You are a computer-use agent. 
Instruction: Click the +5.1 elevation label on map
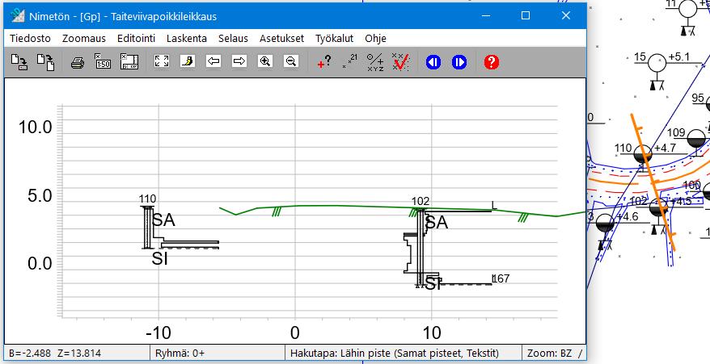679,57
